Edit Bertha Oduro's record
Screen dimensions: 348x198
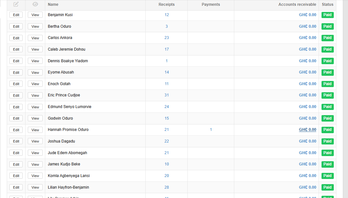click(16, 26)
